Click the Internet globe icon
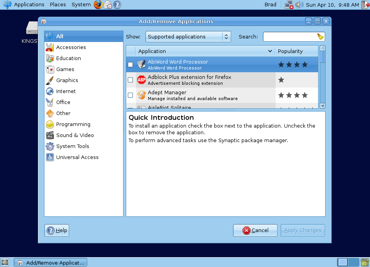The image size is (370, 267). tap(50, 91)
